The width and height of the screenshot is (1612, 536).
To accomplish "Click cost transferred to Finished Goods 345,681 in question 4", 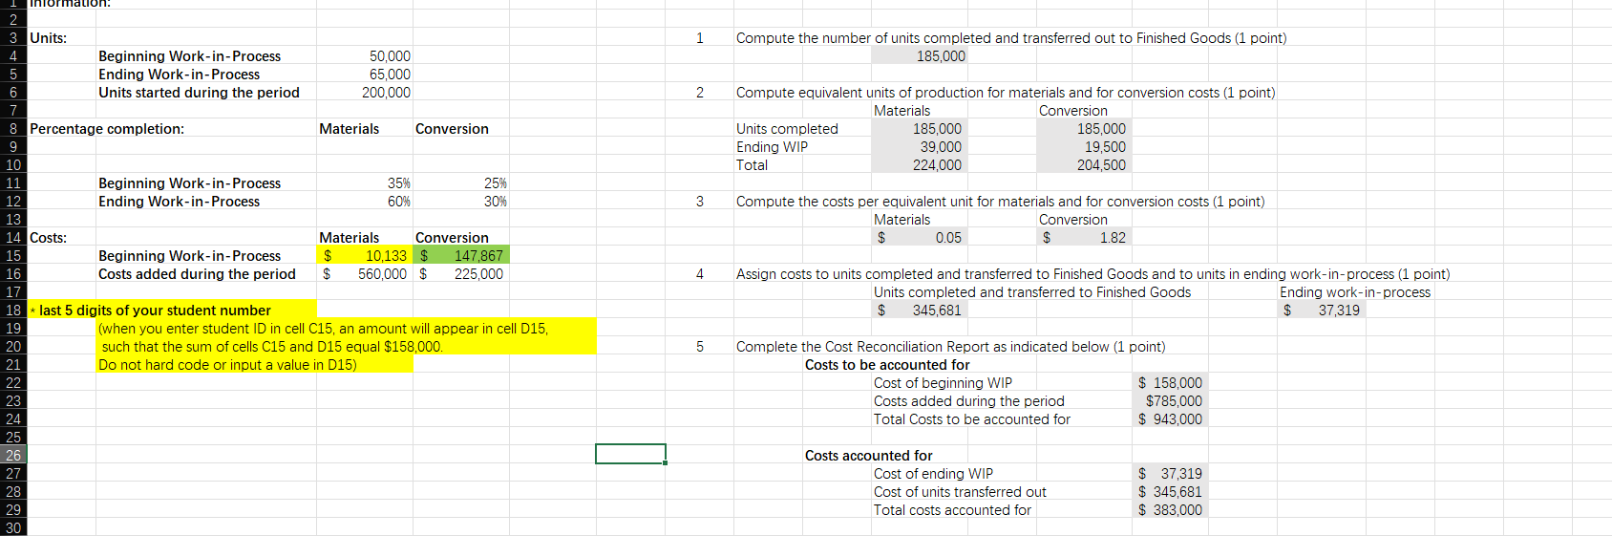I will pos(920,311).
